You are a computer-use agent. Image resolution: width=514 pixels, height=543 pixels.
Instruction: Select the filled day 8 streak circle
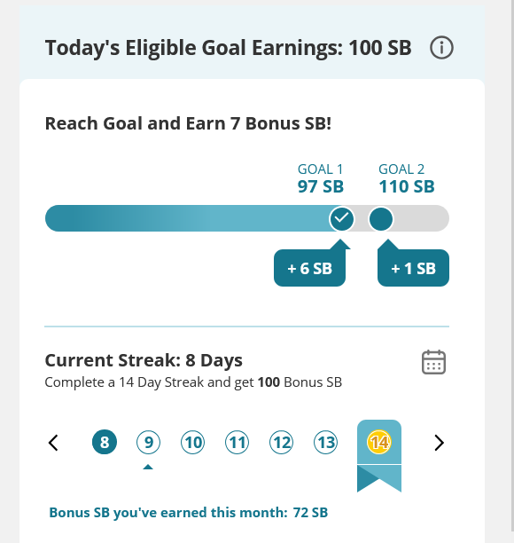(x=105, y=442)
